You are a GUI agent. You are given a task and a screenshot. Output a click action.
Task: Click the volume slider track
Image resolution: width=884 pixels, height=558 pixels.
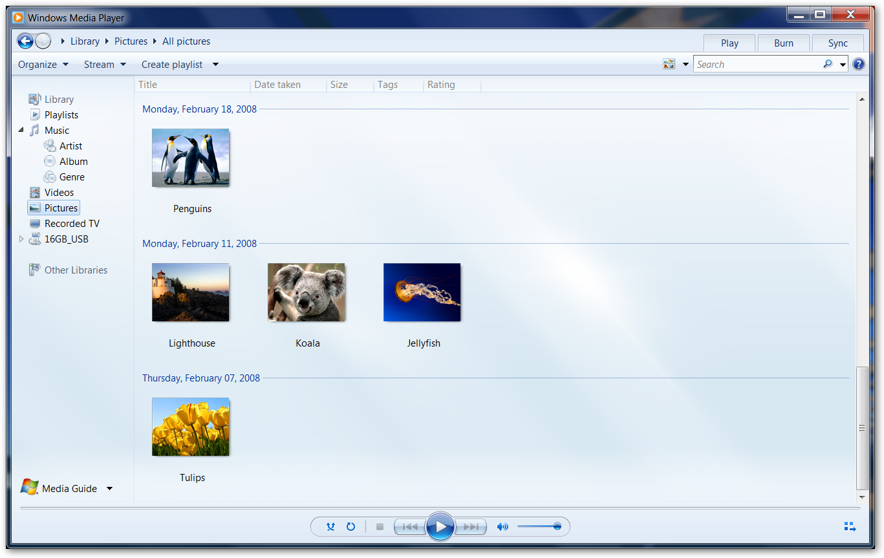539,527
